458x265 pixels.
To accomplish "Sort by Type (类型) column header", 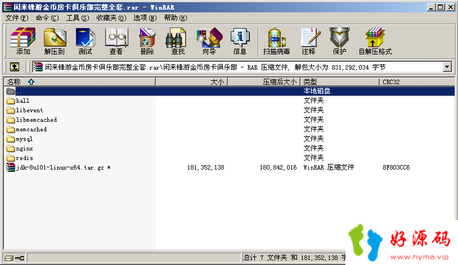I will [x=340, y=82].
